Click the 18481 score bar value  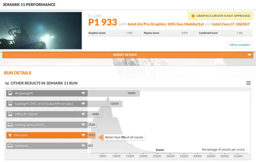132,93
